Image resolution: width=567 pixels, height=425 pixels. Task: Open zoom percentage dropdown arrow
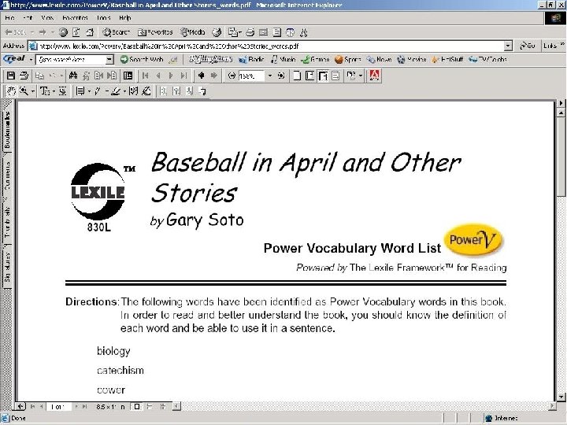coord(270,76)
